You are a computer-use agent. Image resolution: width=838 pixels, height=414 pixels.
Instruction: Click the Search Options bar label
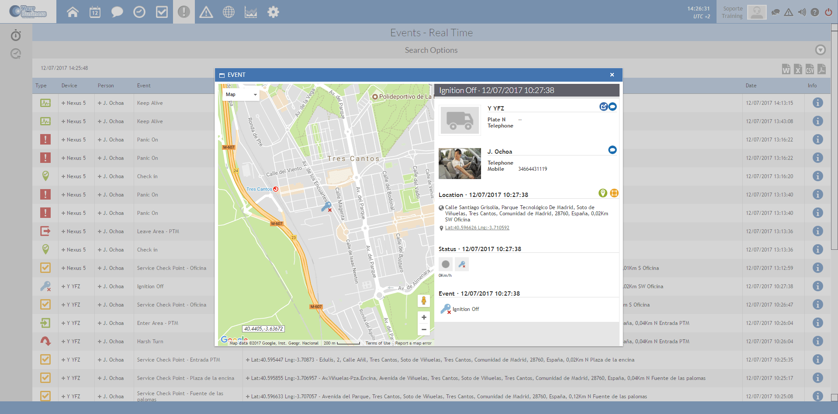pyautogui.click(x=431, y=50)
